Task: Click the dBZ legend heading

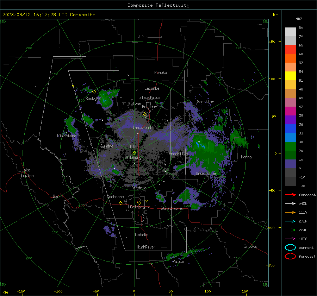Action: click(299, 19)
